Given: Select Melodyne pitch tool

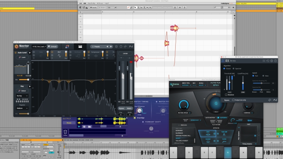Looking at the screenshot, I should pyautogui.click(x=139, y=7).
